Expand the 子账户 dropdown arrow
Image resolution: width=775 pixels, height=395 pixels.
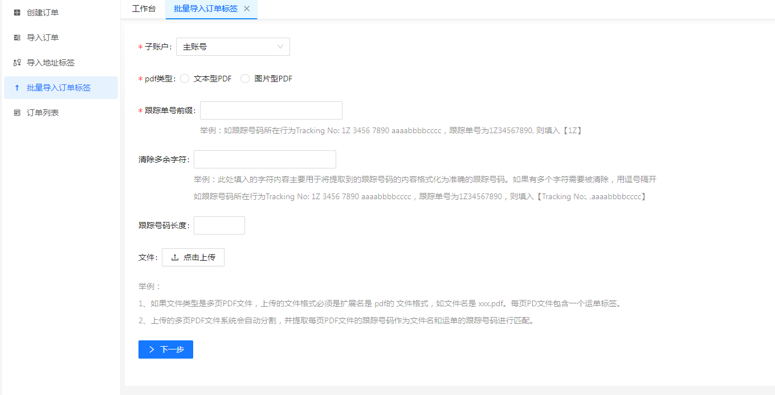click(280, 47)
